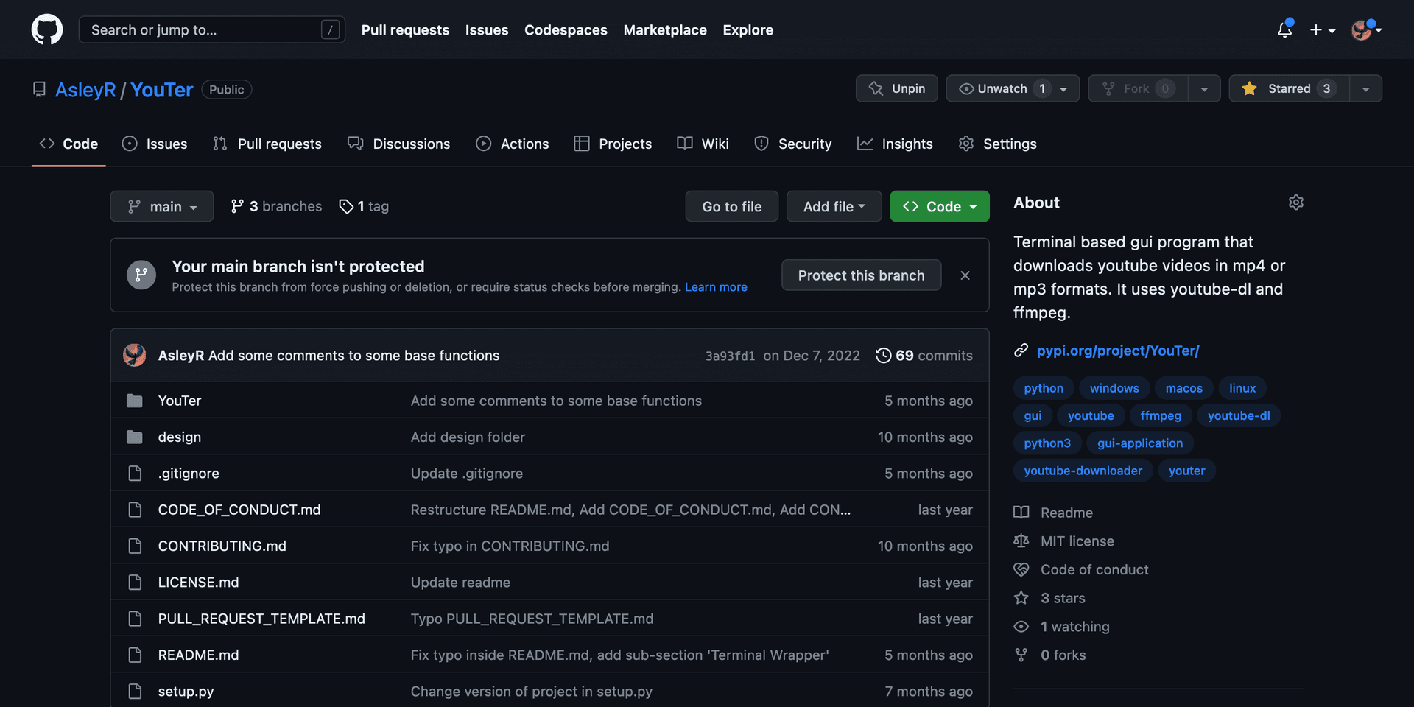Open the Fork options dropdown arrow
1414x707 pixels.
pos(1204,88)
